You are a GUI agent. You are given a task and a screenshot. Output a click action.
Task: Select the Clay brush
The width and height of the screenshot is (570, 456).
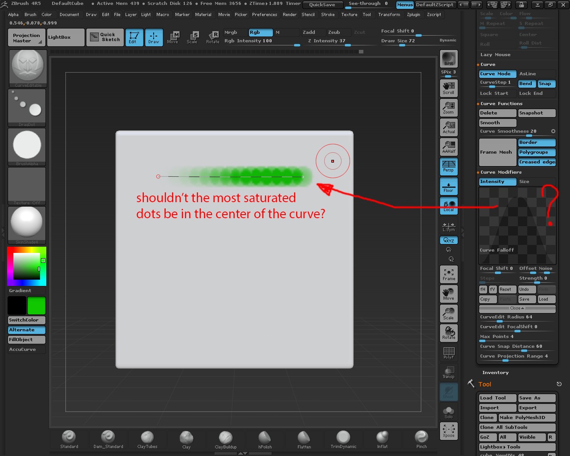[187, 440]
